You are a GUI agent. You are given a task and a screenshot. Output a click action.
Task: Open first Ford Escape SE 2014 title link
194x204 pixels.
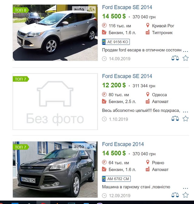click(127, 7)
